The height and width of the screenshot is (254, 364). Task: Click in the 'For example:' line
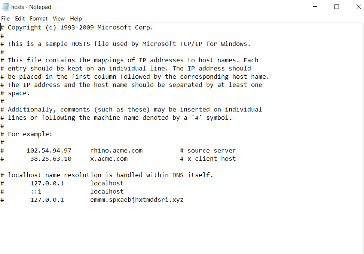(30, 134)
